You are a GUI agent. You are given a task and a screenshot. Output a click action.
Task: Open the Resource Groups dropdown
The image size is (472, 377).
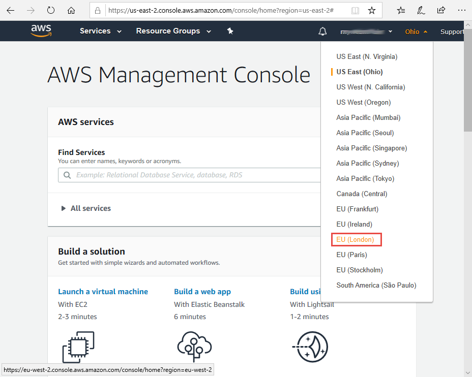click(173, 31)
